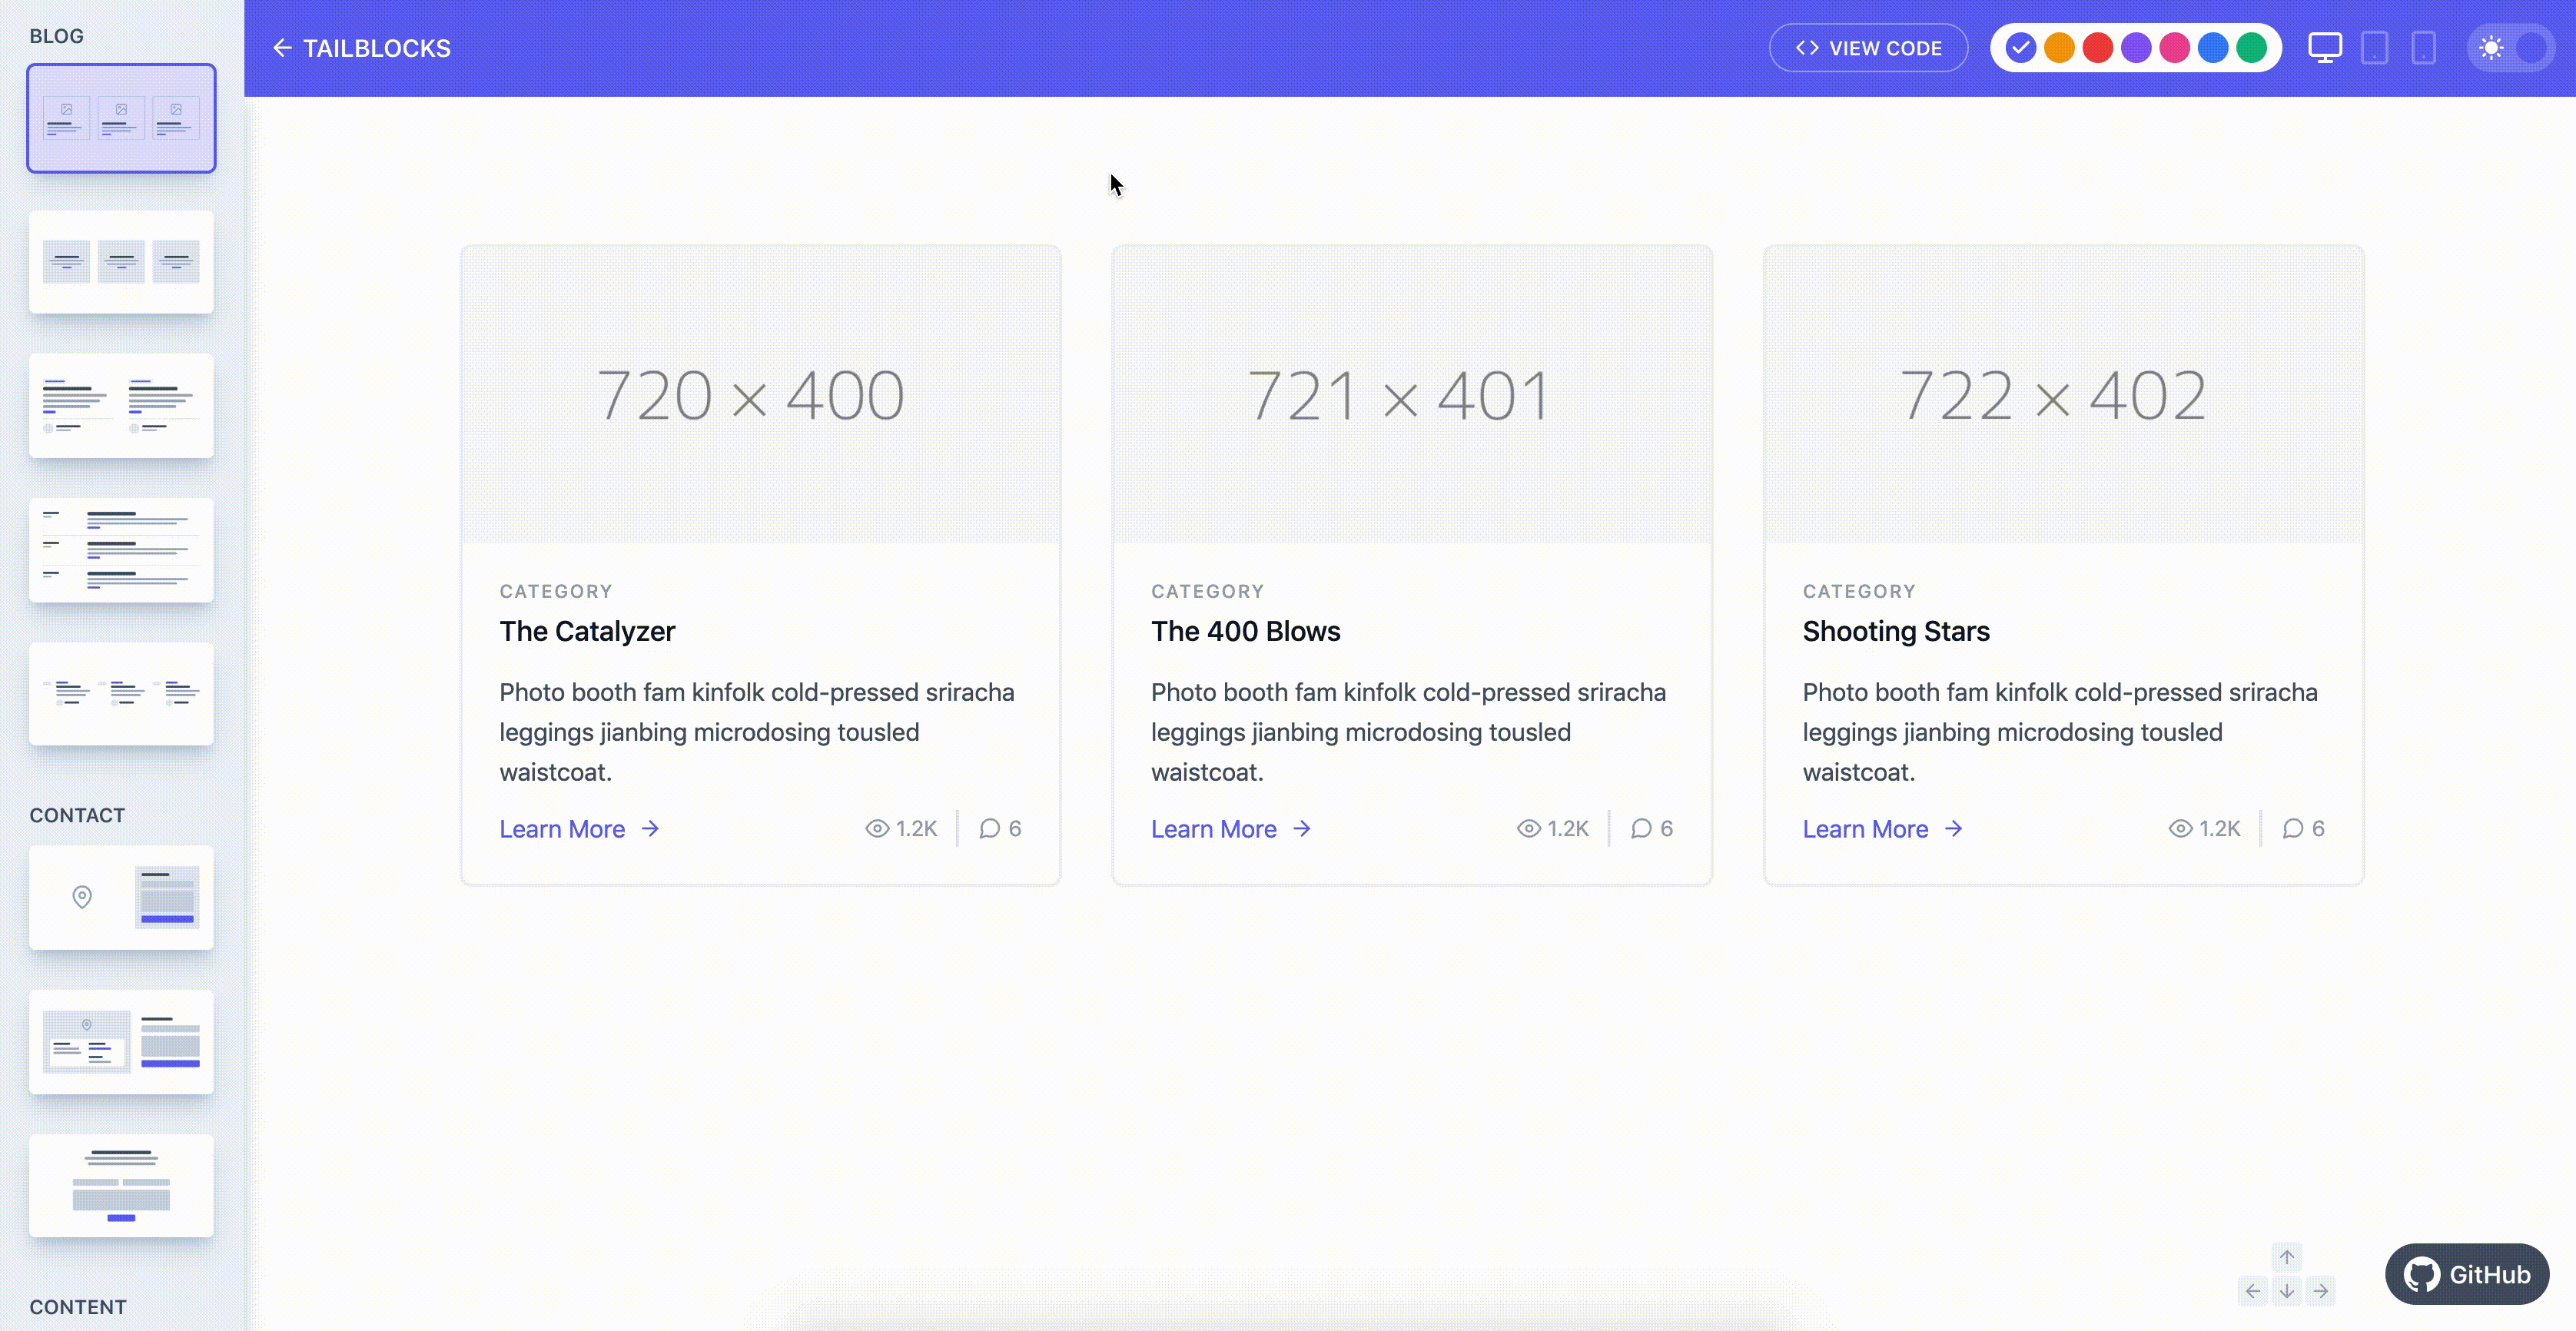Screen dimensions: 2576x1331
Task: Choose the red theme color
Action: pos(2097,48)
